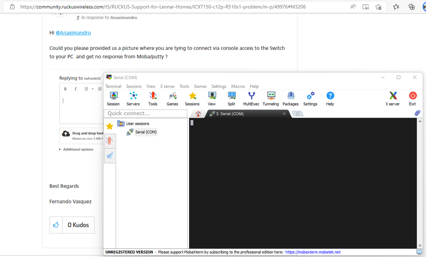Open the Macros menu
This screenshot has width=426, height=257.
pyautogui.click(x=238, y=86)
